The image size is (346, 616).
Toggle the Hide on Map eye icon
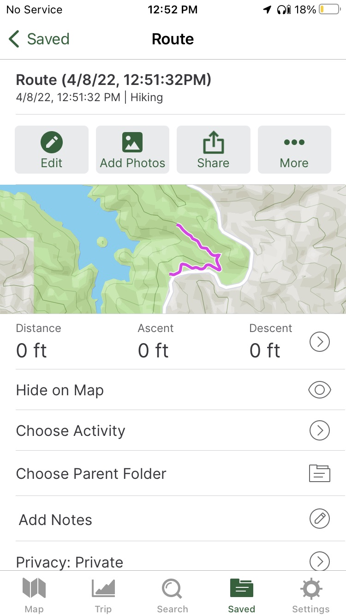[x=319, y=390]
